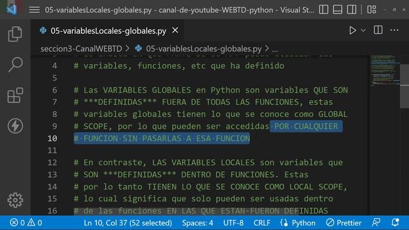Open the lightning bolt activity bar view

(x=15, y=126)
